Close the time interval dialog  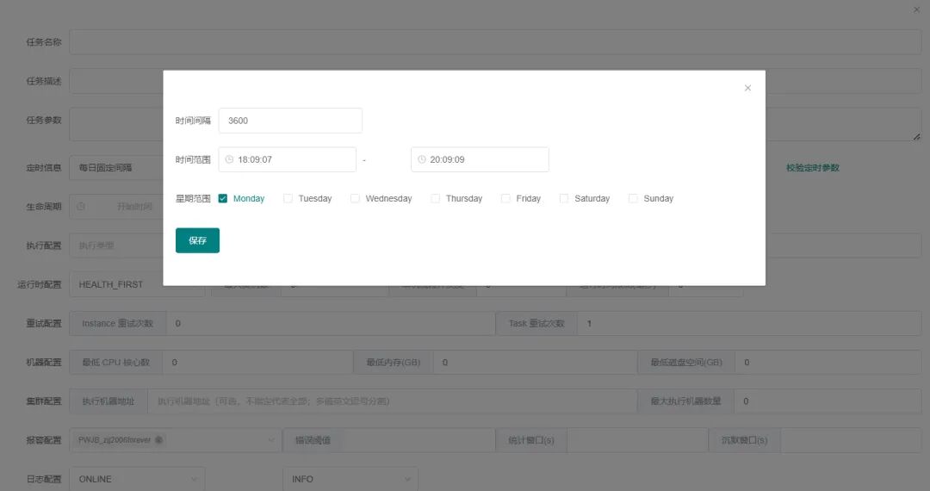click(x=747, y=88)
